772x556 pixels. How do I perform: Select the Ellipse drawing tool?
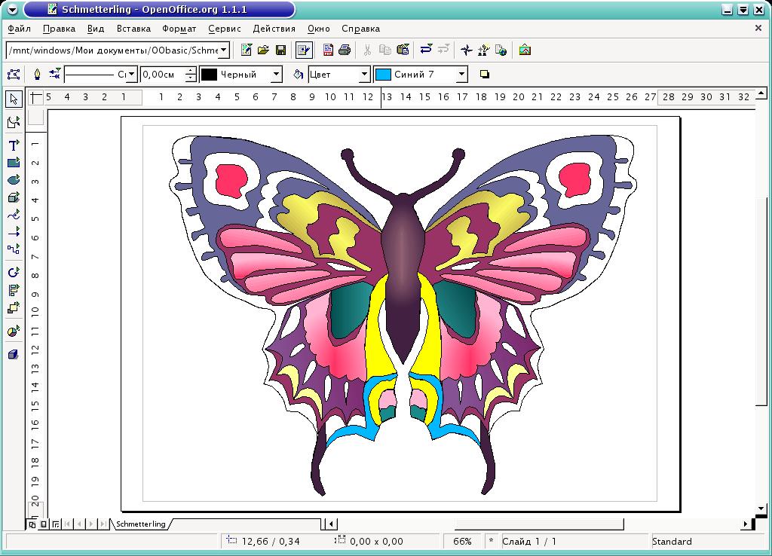(14, 180)
